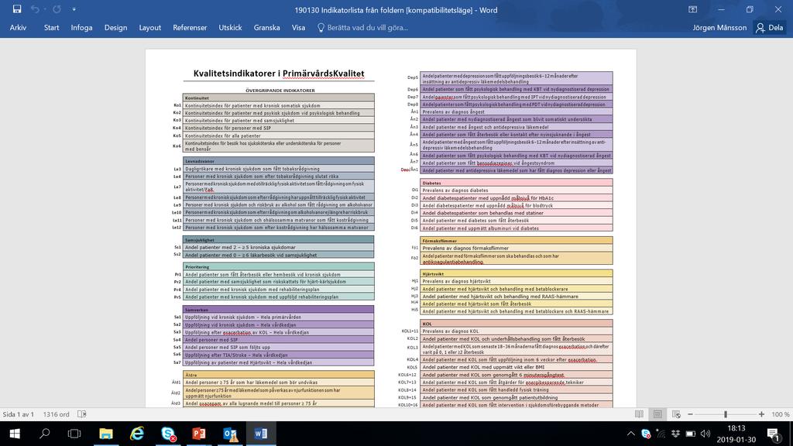Open zoom dialog via 100 % label
This screenshot has height=446, width=793.
[781, 414]
